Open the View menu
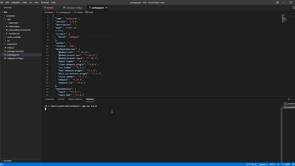295x166 pixels. tap(24, 2)
